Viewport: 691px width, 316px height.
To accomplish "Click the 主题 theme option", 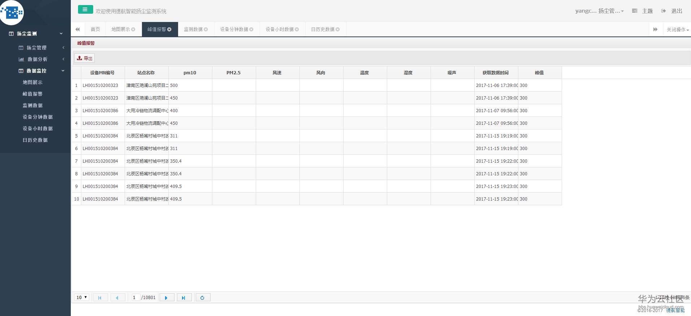I will 642,11.
